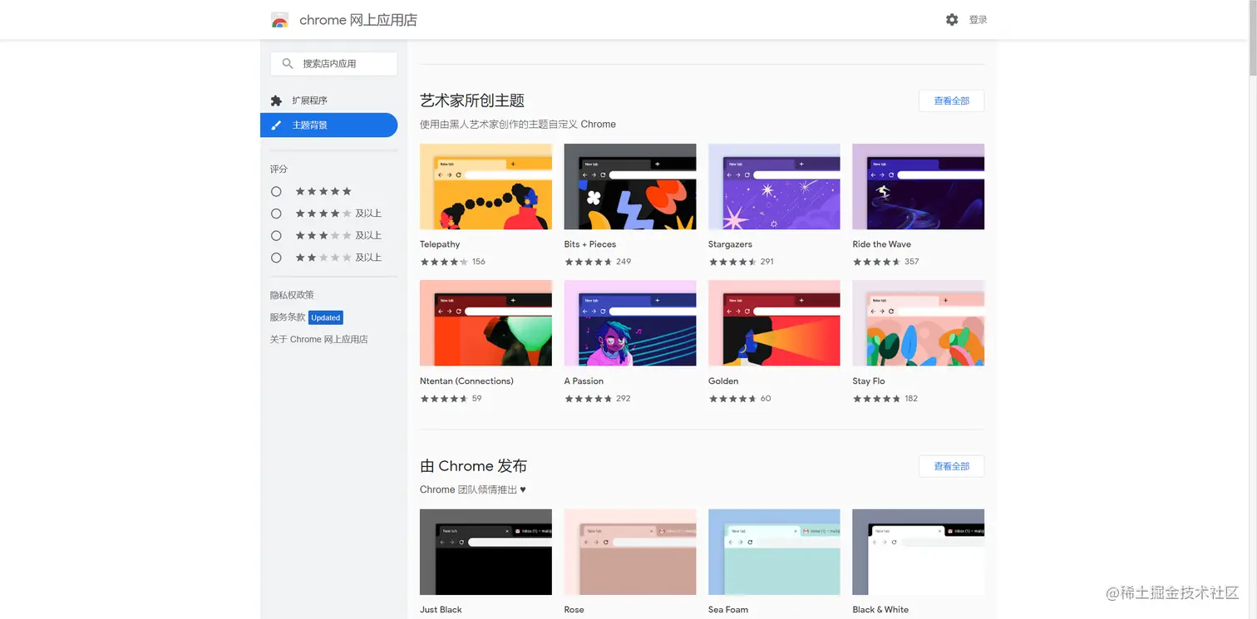Click 查看全部 next to 艺术家所创主题

tap(951, 100)
